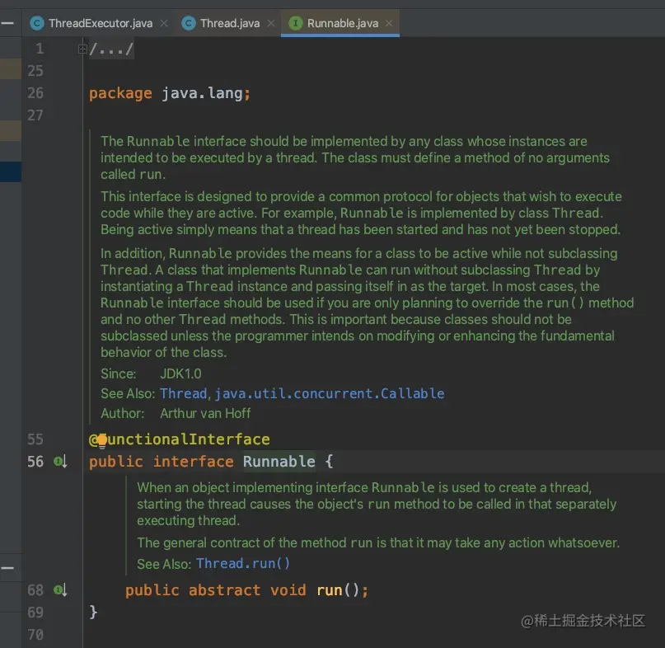The width and height of the screenshot is (665, 648).
Task: Follow the Thread.run() See Also link
Action: (x=243, y=564)
